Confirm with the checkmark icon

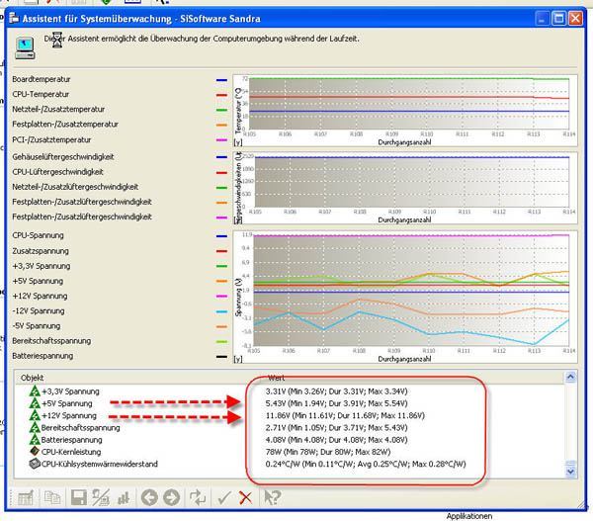(x=224, y=498)
